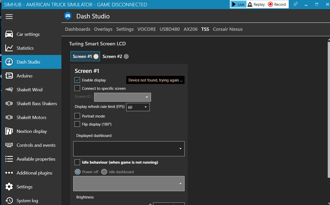Browse Available properties
The image size is (330, 205).
tap(36, 159)
